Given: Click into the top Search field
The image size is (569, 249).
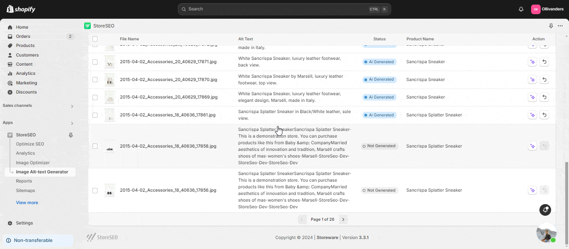Looking at the screenshot, I should (284, 9).
